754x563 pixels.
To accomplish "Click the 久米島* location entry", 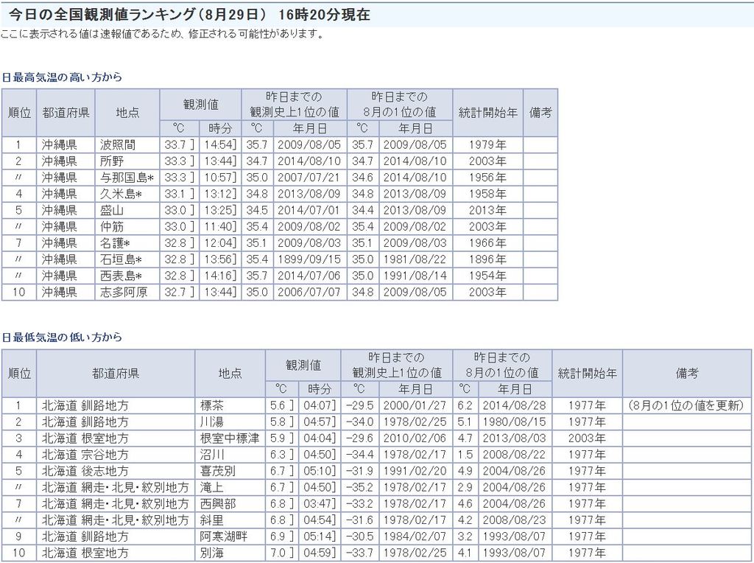I will (121, 194).
